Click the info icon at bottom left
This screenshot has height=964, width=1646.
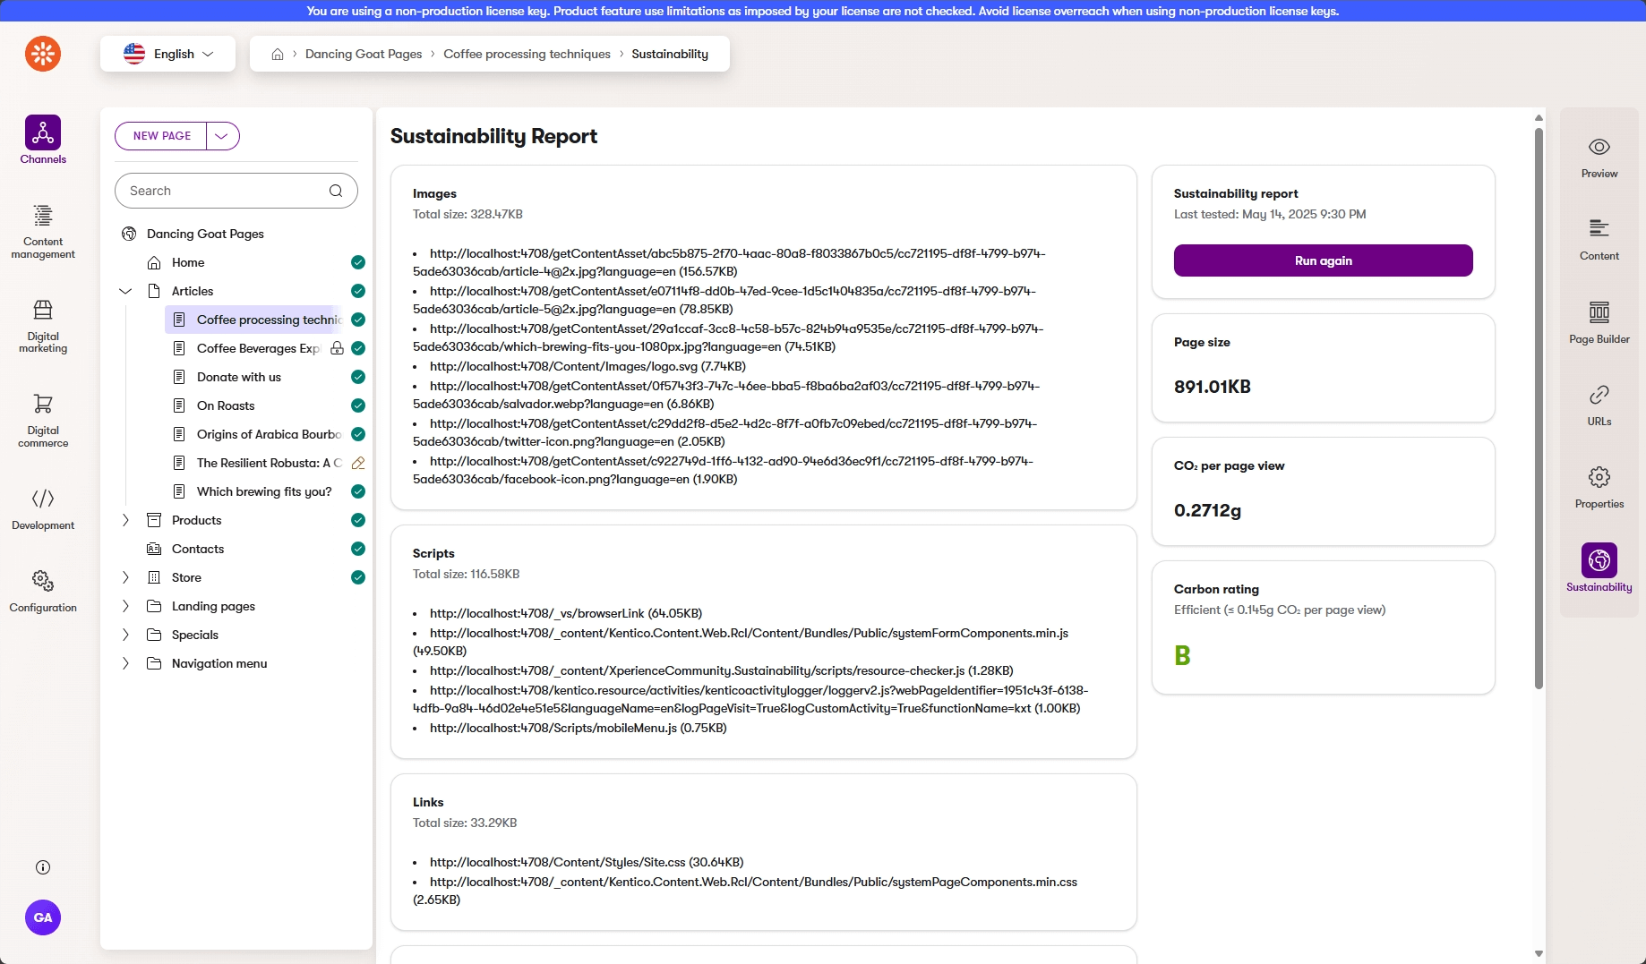(x=43, y=867)
